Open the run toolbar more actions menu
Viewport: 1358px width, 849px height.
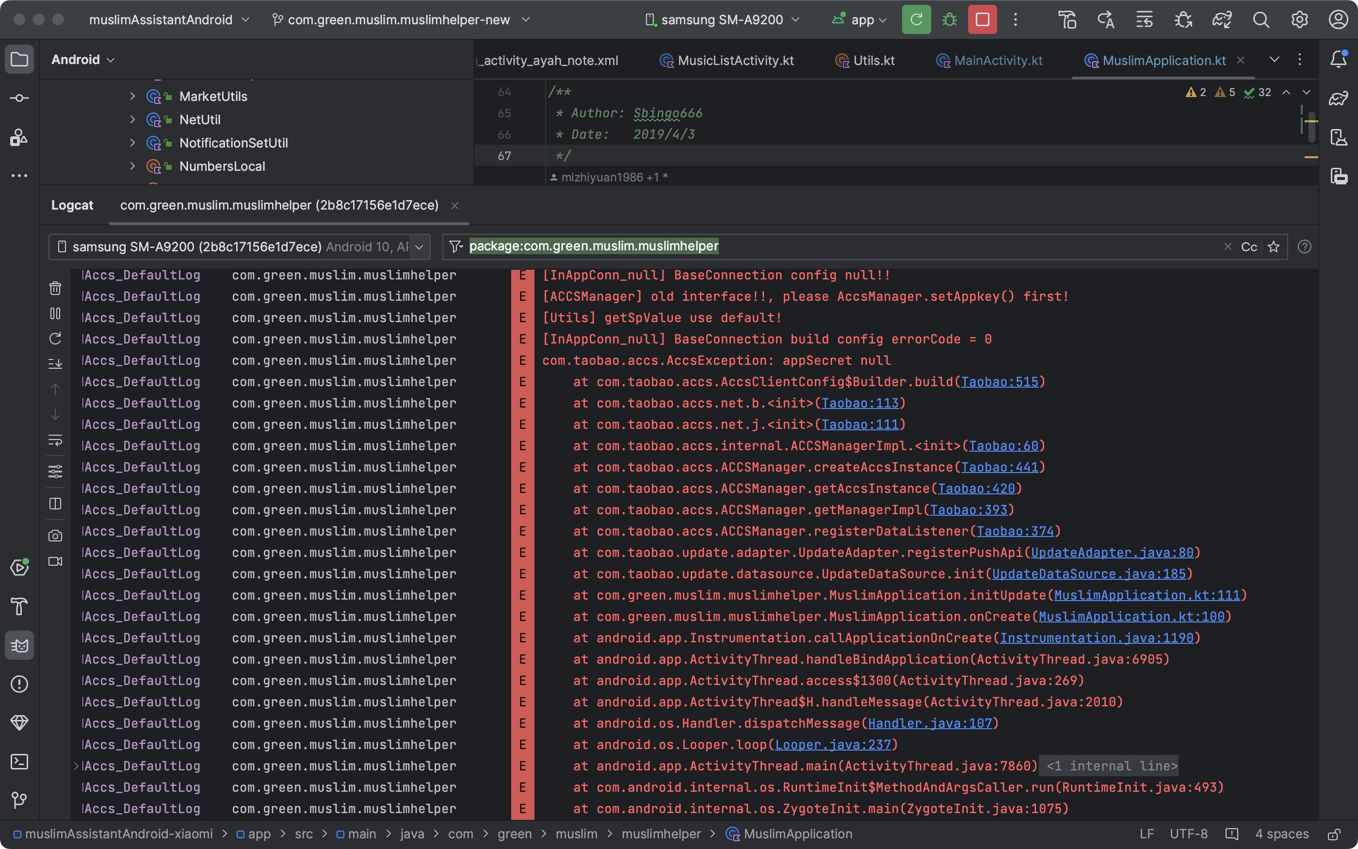point(1015,20)
